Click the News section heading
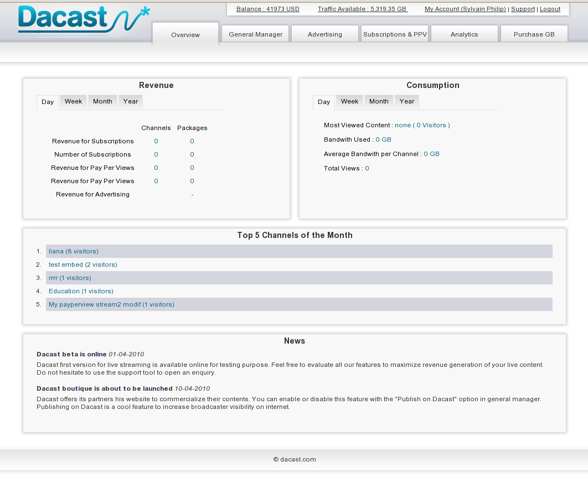The width and height of the screenshot is (588, 477). (295, 341)
